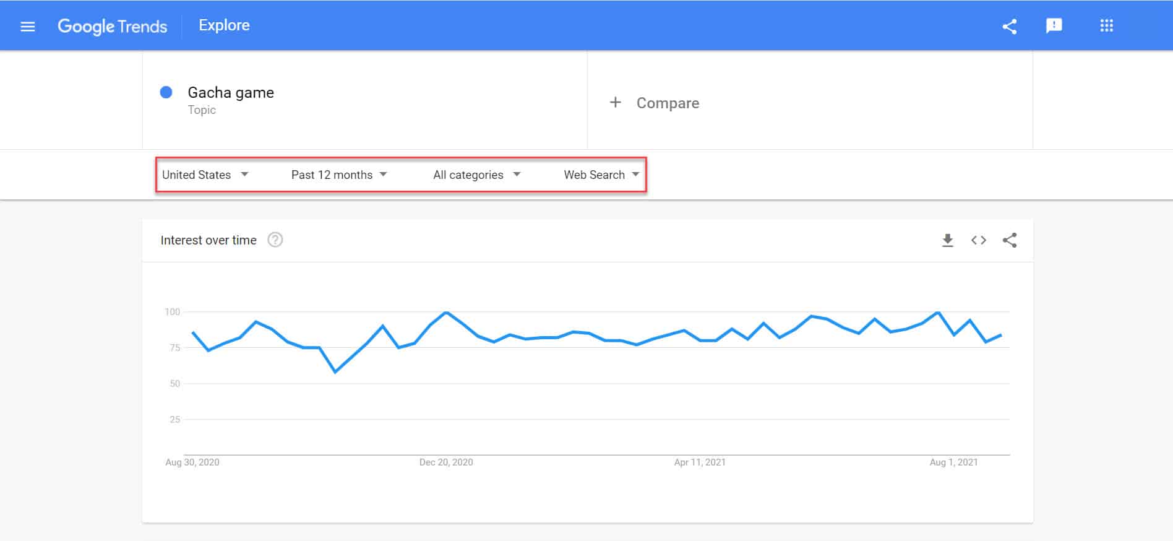Open the Google apps grid

[x=1106, y=26]
